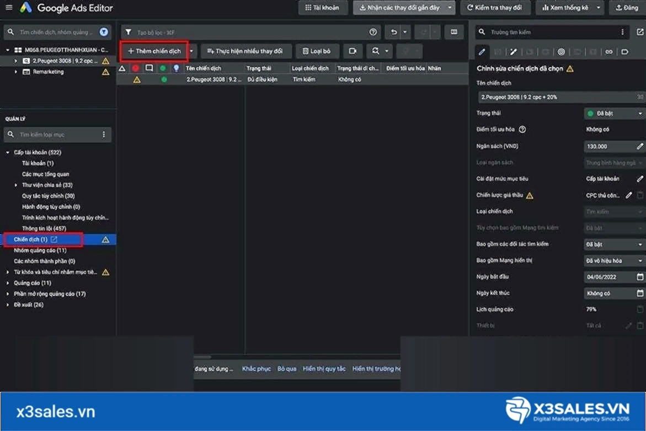Open the hamburger menu beside Google Ads Editor
This screenshot has width=646, height=431.
click(9, 7)
